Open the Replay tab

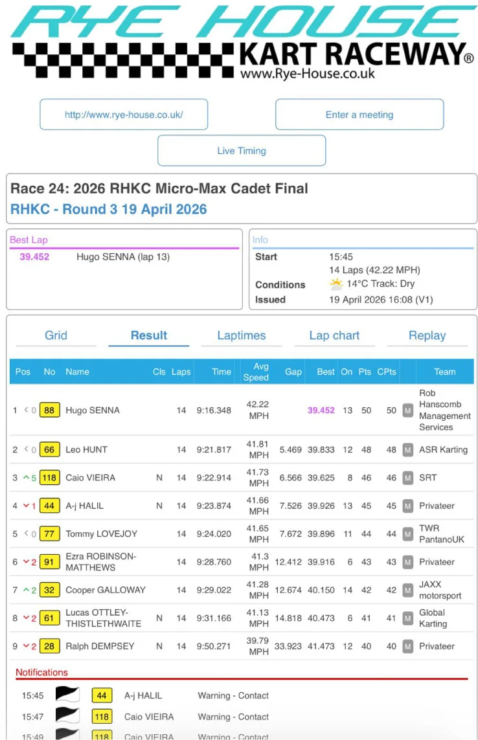coord(427,335)
